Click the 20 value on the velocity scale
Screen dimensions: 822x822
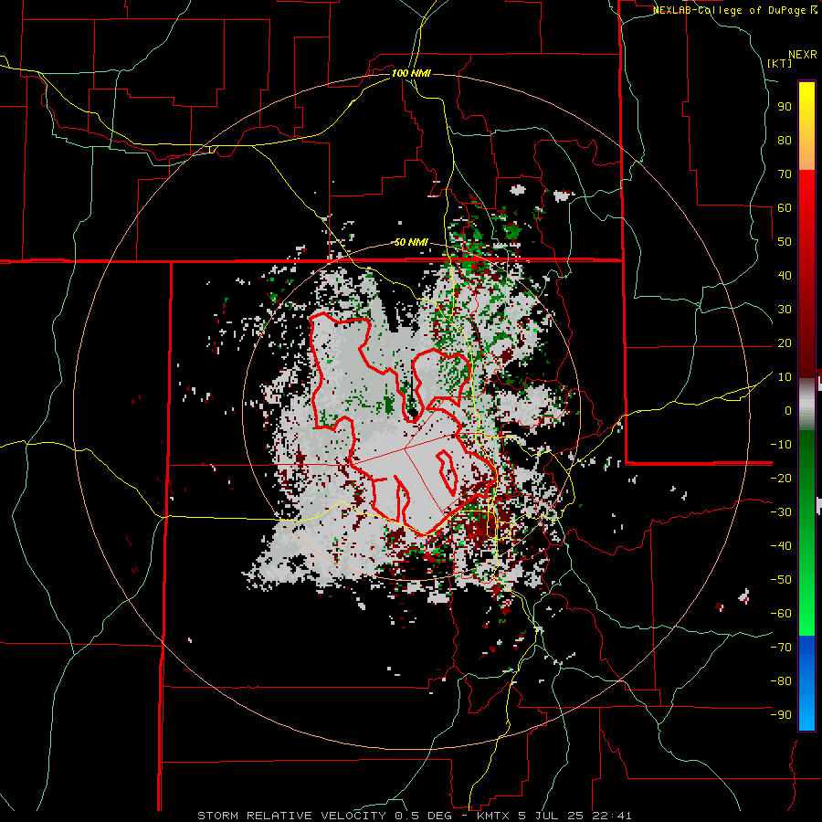785,342
